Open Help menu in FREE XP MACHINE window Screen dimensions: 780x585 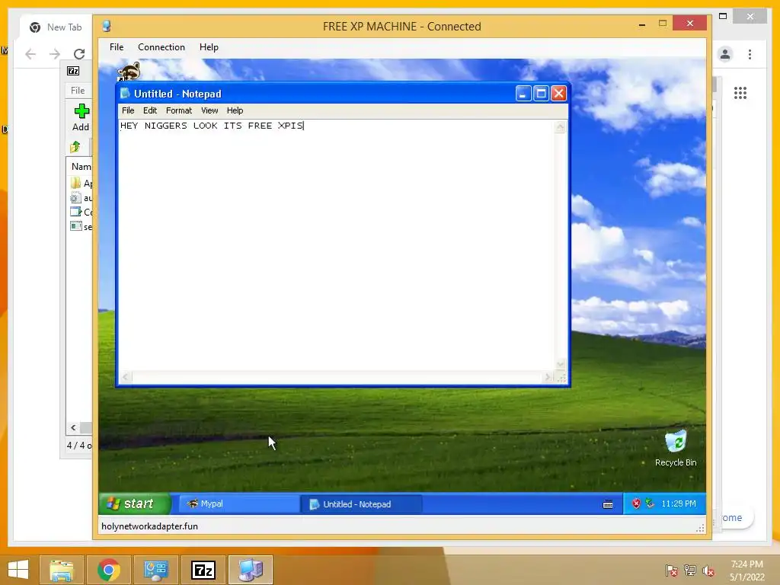pyautogui.click(x=209, y=47)
